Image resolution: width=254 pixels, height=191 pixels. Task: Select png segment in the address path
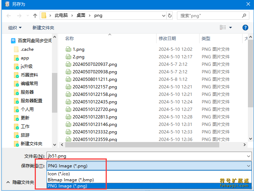(98, 15)
